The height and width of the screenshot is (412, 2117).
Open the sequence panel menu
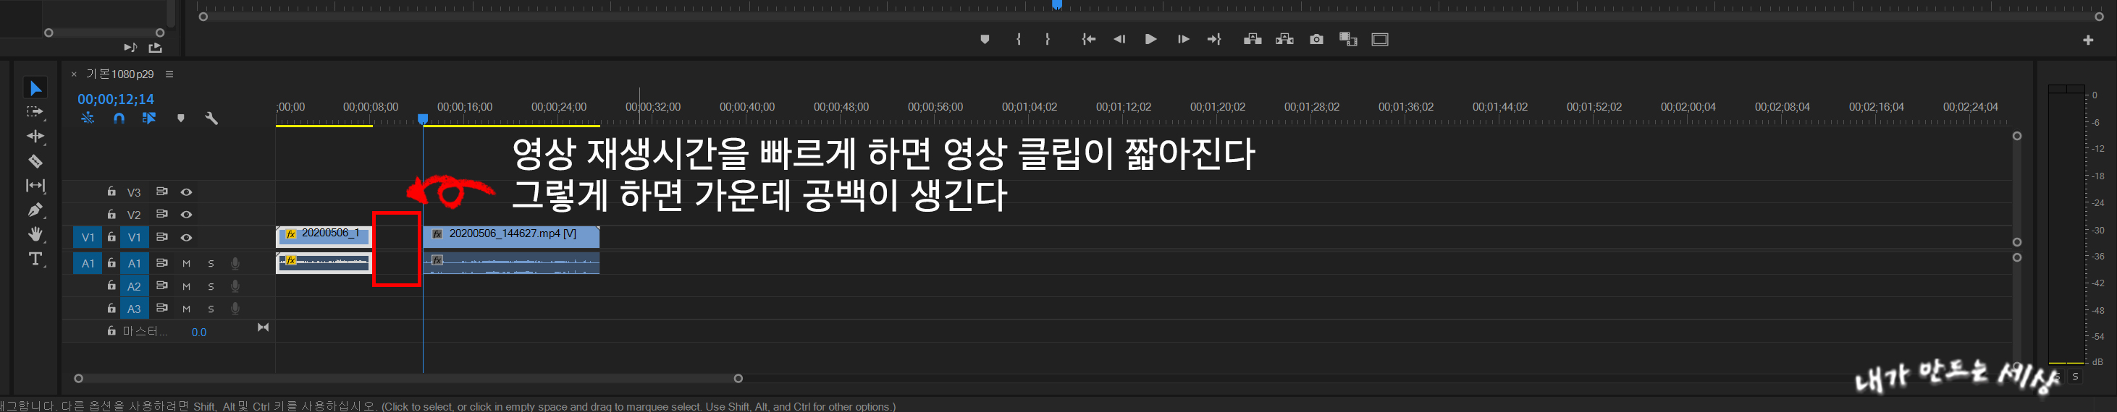tap(169, 74)
